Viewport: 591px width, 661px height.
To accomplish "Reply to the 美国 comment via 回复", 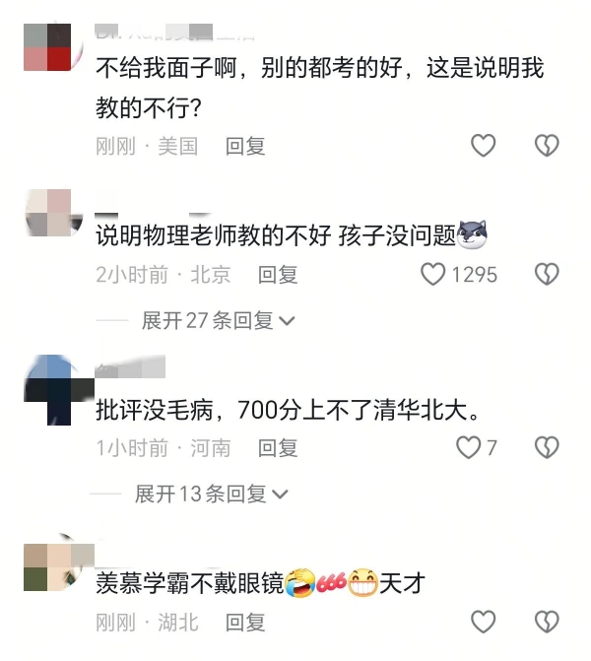I will pyautogui.click(x=245, y=146).
